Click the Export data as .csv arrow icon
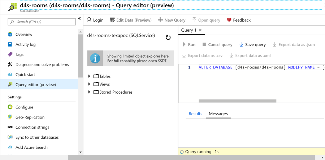This screenshot has height=160, width=325. 184,55
